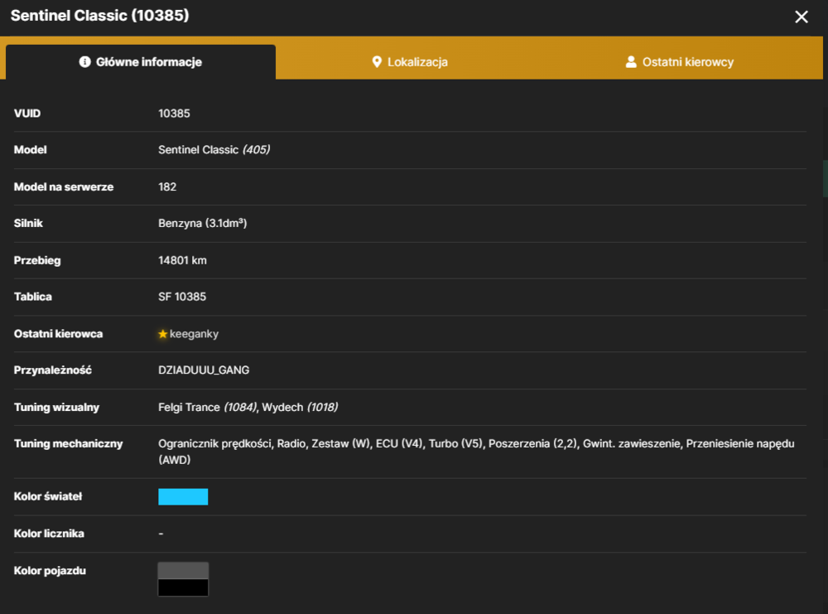The width and height of the screenshot is (828, 614).
Task: Select the affiliation DZIADUUU_GANG
Action: (x=204, y=370)
